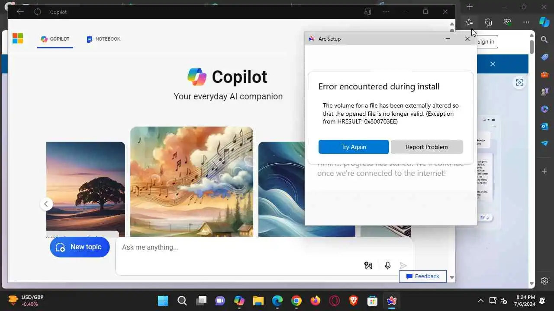
Task: Open the Copilot icon in Edge toolbar
Action: (x=544, y=22)
